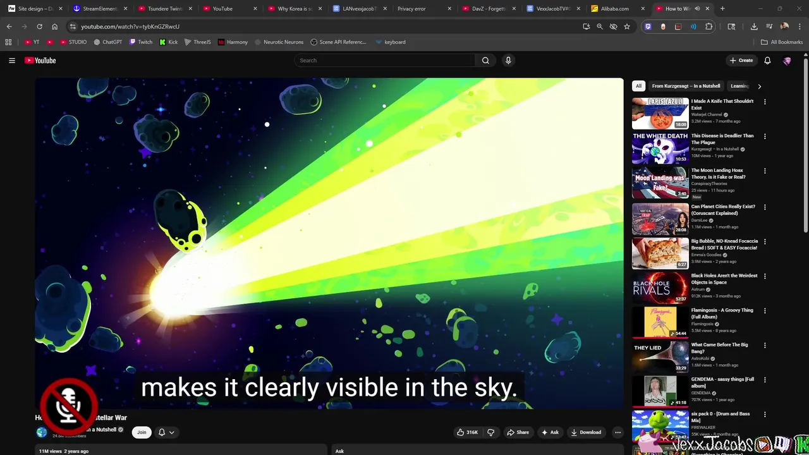The image size is (809, 455).
Task: Open the Twitch bookmark
Action: [141, 42]
